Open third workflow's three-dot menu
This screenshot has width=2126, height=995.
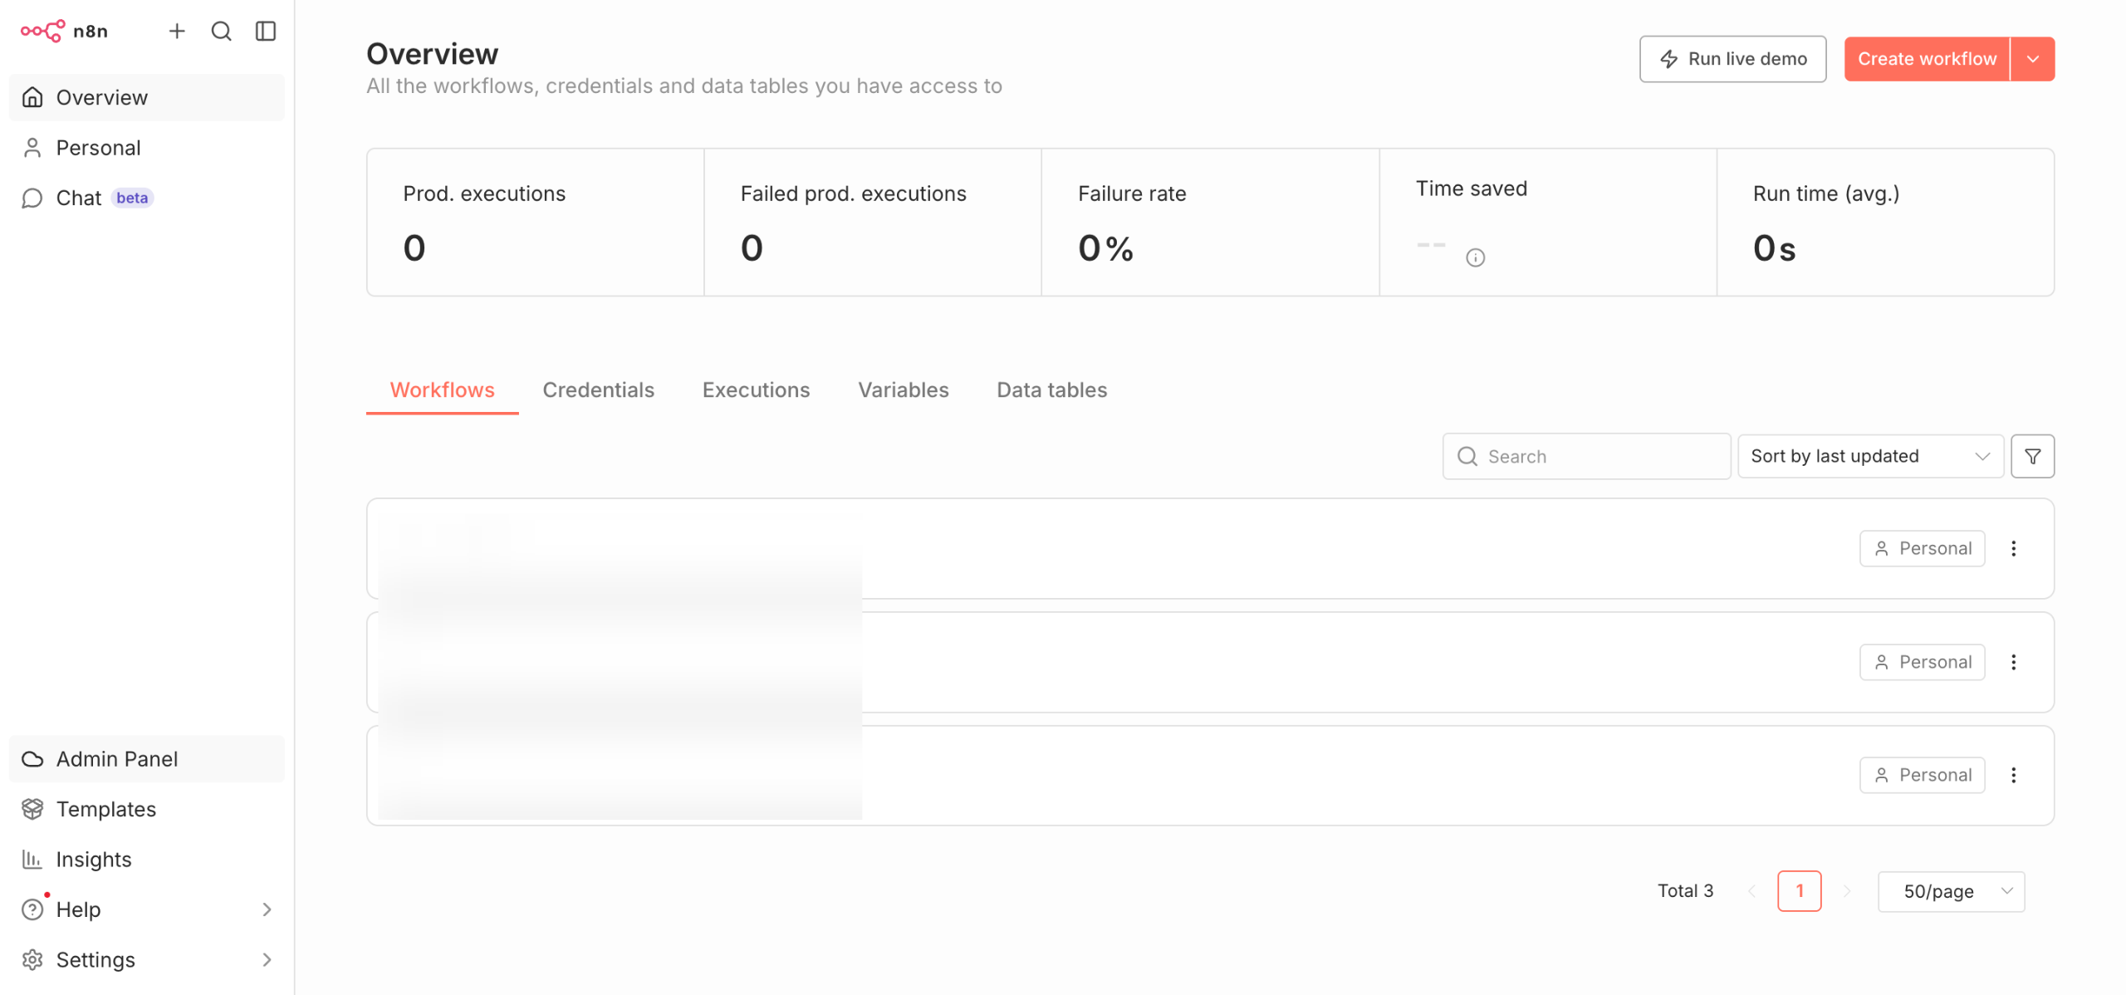coord(2013,775)
